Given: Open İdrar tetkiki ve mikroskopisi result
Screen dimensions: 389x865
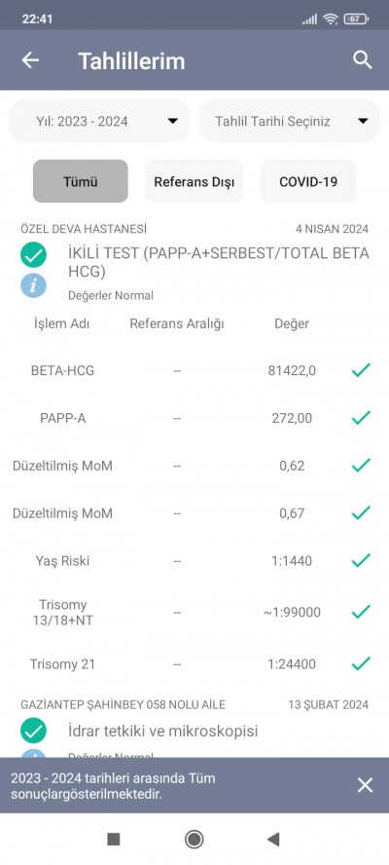Looking at the screenshot, I should (163, 732).
